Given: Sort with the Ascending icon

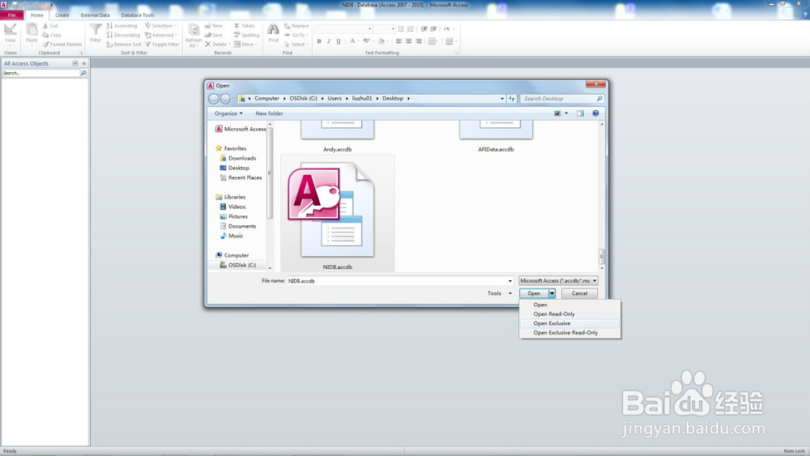Looking at the screenshot, I should (x=109, y=26).
